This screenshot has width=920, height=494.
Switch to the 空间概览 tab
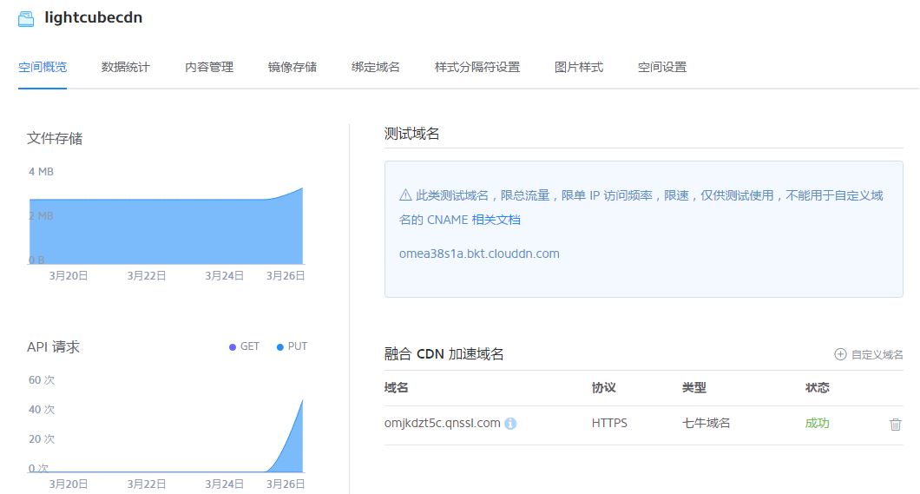43,67
